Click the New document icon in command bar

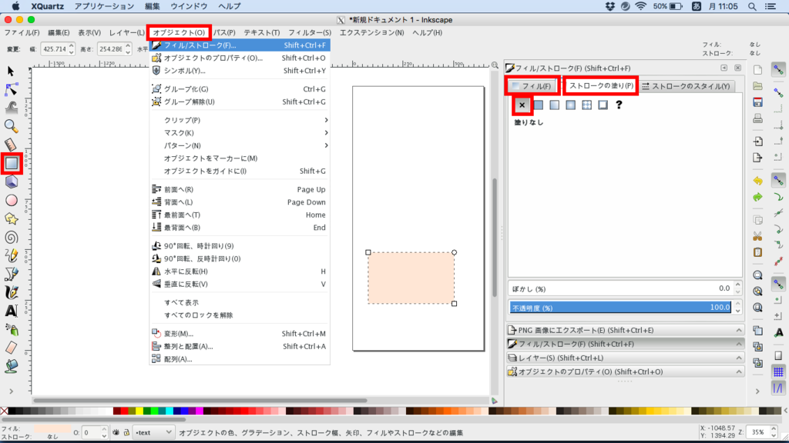pos(757,70)
